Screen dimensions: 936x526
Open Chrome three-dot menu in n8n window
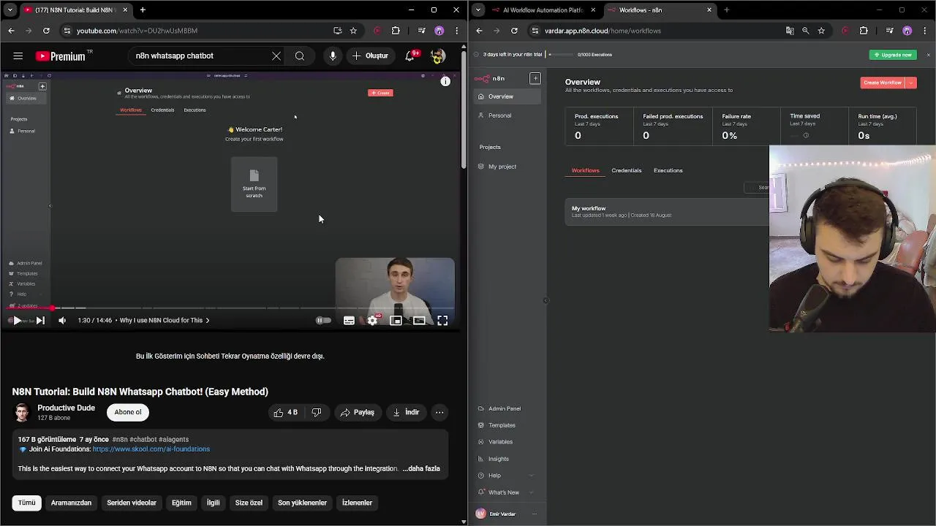[925, 31]
